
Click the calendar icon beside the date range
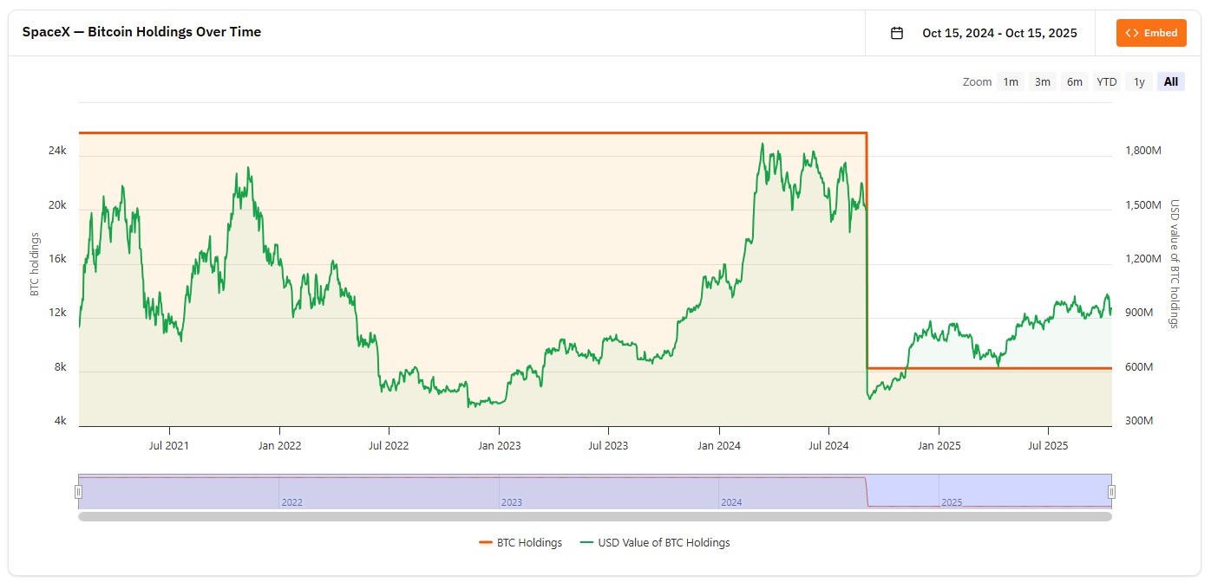(897, 33)
